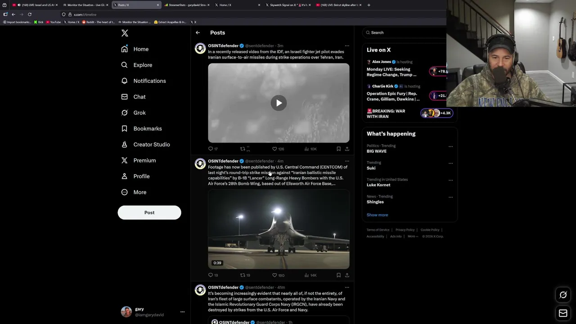The image size is (576, 324).
Task: Go back using the Posts back arrow
Action: (x=198, y=33)
